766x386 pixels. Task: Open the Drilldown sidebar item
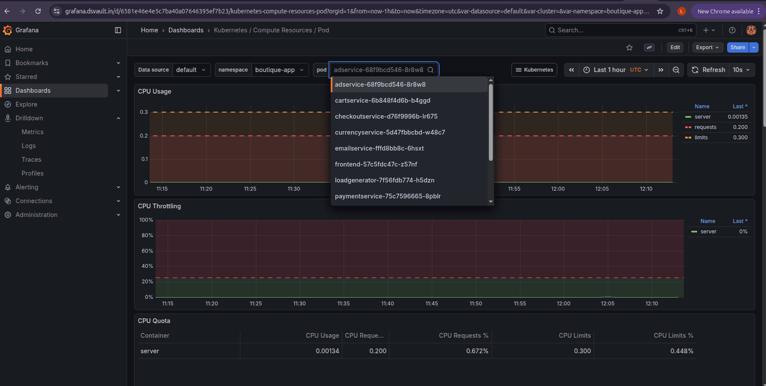(29, 118)
